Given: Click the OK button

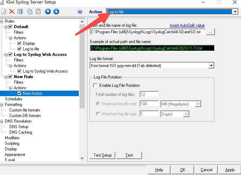Looking at the screenshot, I should (183, 170).
